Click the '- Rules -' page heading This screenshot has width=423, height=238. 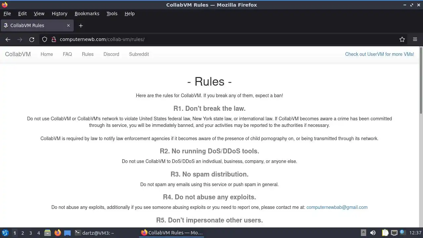210,81
